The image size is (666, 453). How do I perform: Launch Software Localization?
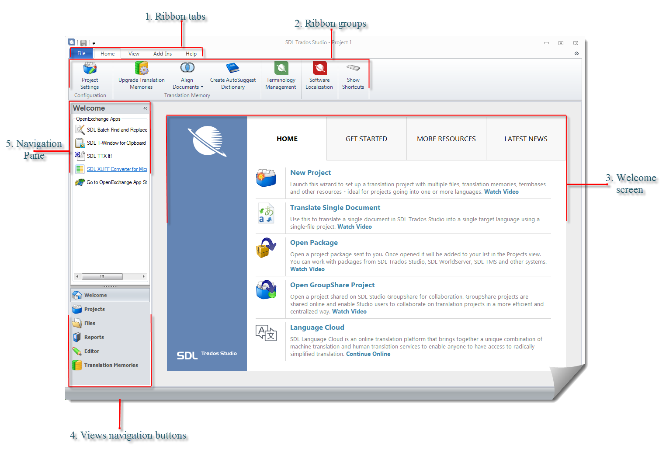click(x=319, y=76)
